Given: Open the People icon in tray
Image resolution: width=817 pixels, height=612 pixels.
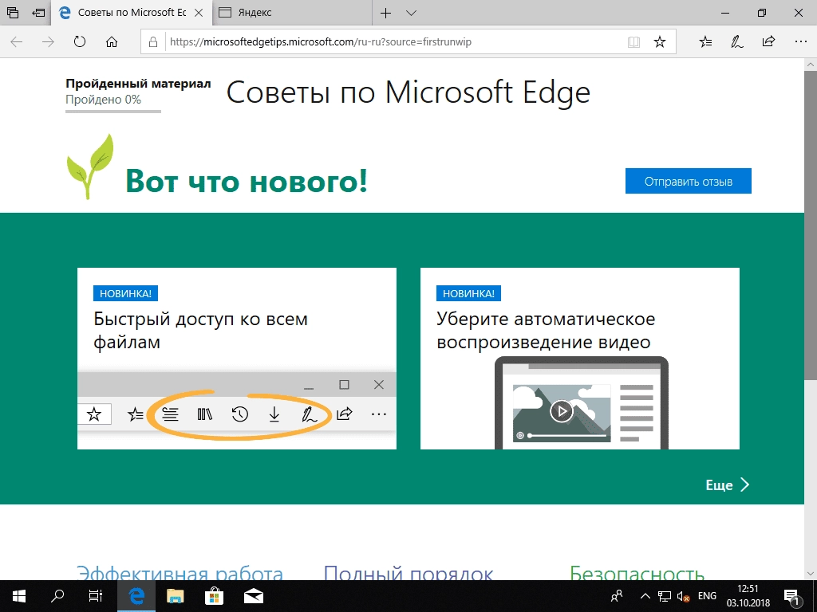Looking at the screenshot, I should 617,596.
